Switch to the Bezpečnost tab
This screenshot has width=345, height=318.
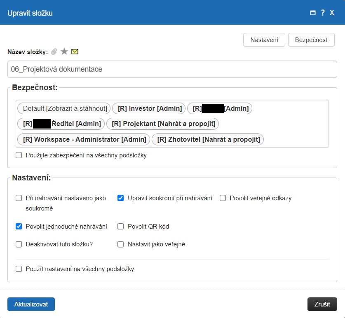coord(311,40)
